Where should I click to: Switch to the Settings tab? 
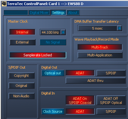tap(58, 13)
